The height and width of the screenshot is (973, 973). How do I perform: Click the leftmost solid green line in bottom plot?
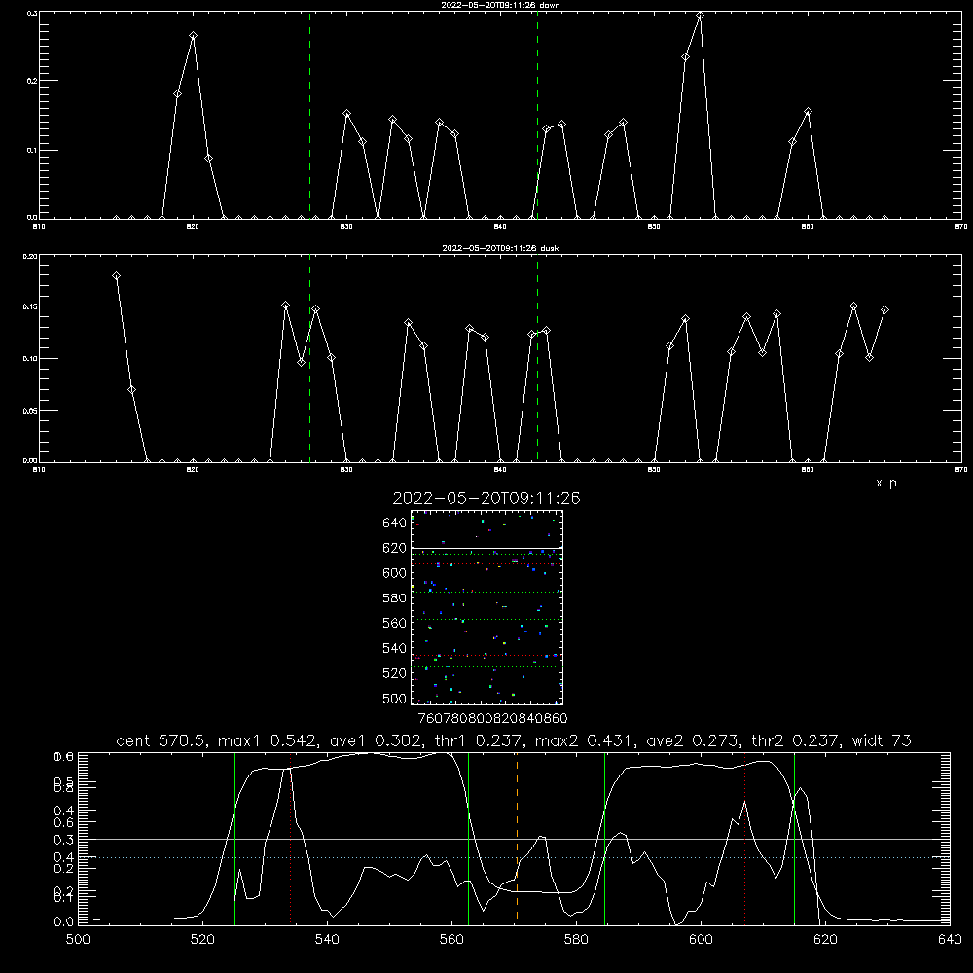coord(234,838)
